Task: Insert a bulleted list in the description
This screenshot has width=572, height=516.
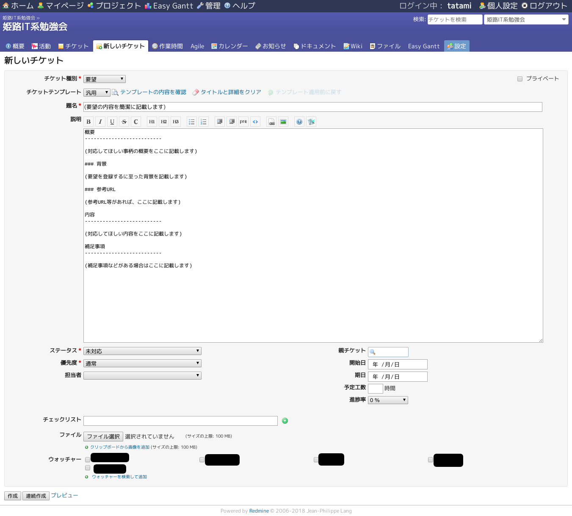Action: pyautogui.click(x=191, y=122)
